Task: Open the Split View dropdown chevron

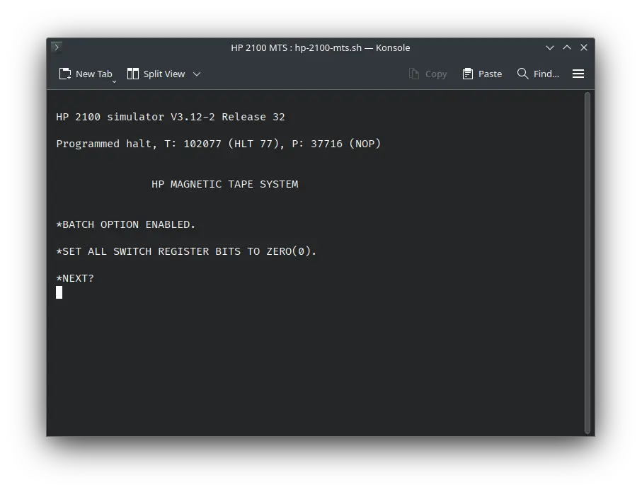Action: coord(196,74)
